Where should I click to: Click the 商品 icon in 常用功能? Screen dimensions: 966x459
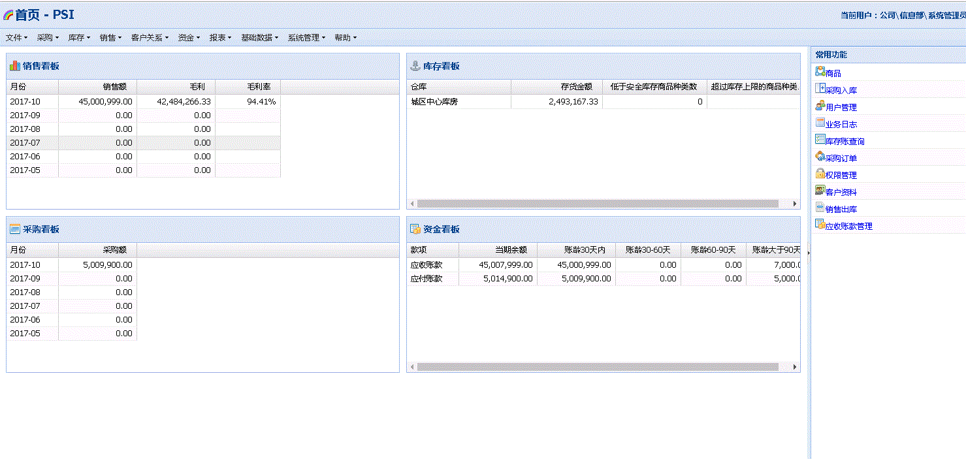(820, 71)
